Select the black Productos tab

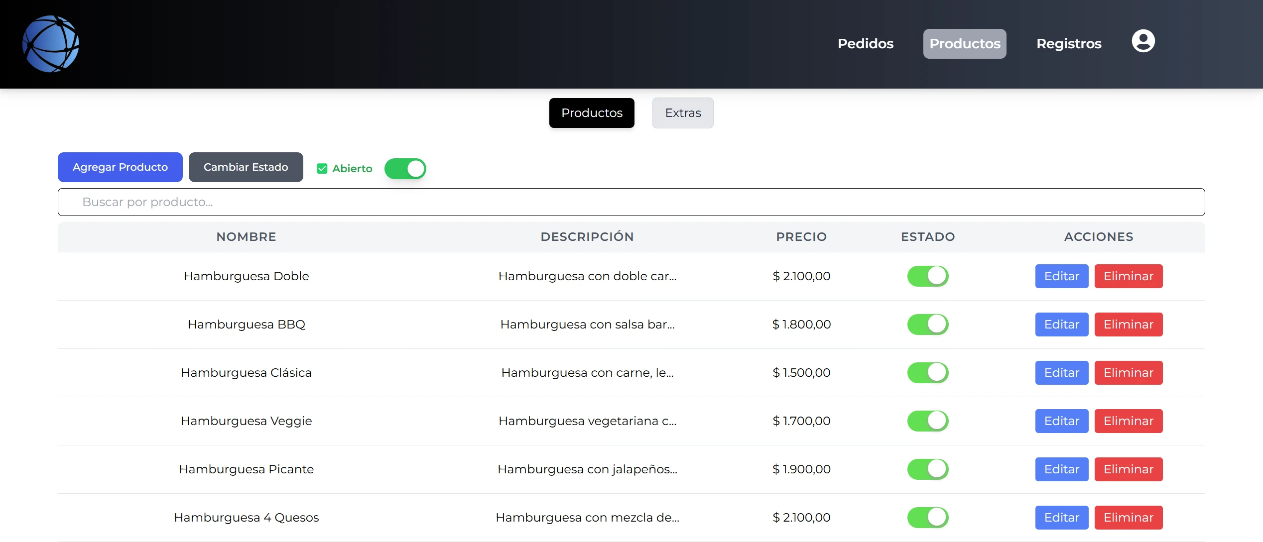pos(592,113)
